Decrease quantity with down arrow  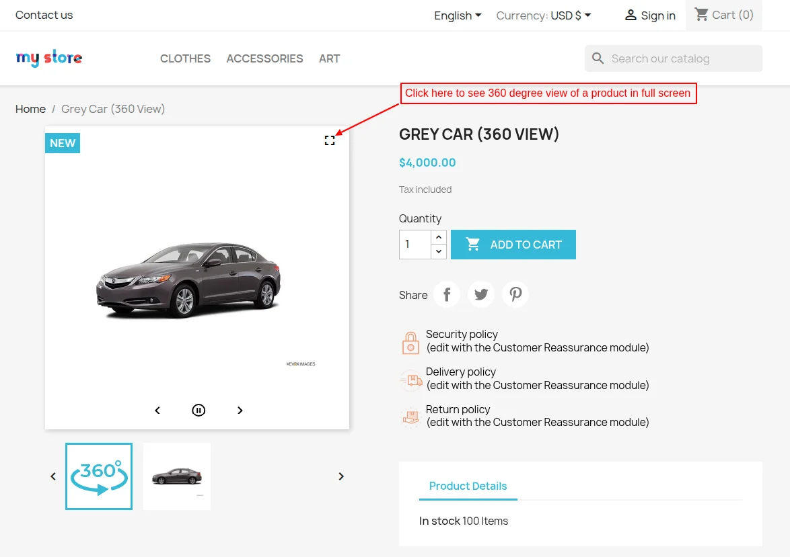439,251
